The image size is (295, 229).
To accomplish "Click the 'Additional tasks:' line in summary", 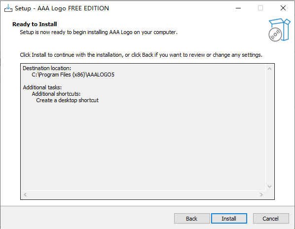I will point(42,87).
